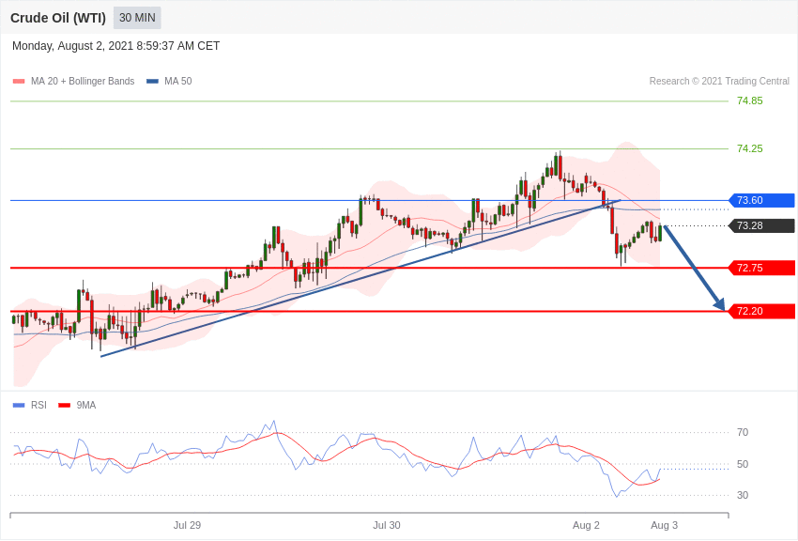Screen dimensions: 798x541
Task: Click the chart timestamp Monday, August 2, 2021
Action: click(x=115, y=46)
